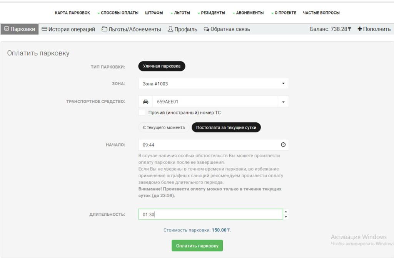Click Пополнить to top up balance
This screenshot has height=258, width=394.
[x=374, y=29]
